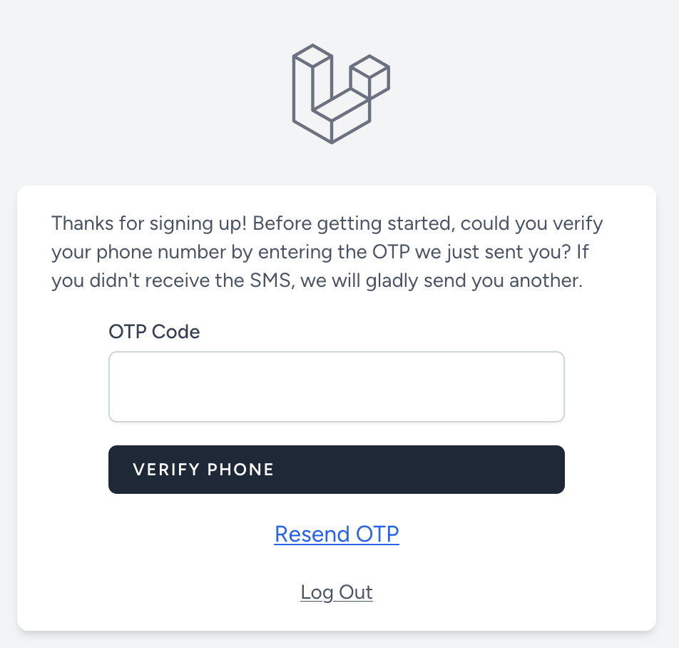Submit the OTP with Verify Phone
The width and height of the screenshot is (679, 648).
click(336, 470)
